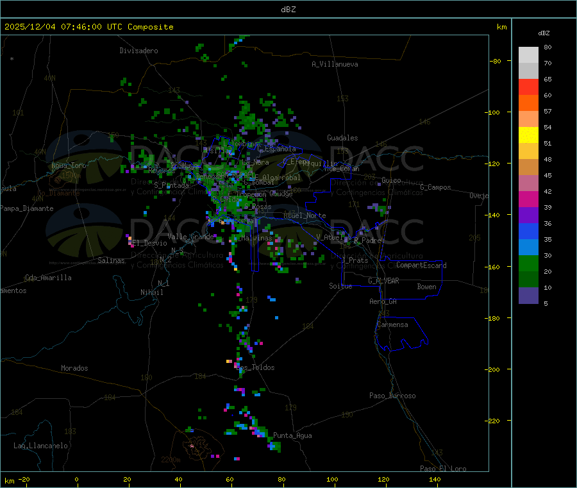Click the 'Bowen' place label
This screenshot has height=488, width=577.
coord(427,286)
